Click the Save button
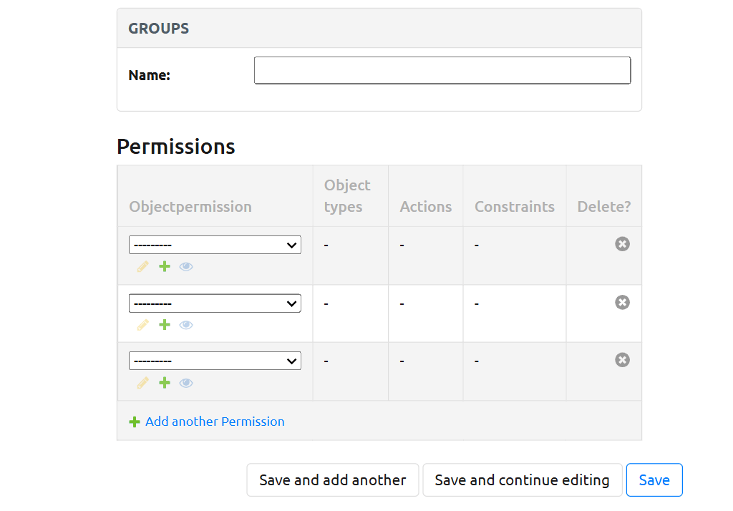This screenshot has width=733, height=511. point(654,480)
